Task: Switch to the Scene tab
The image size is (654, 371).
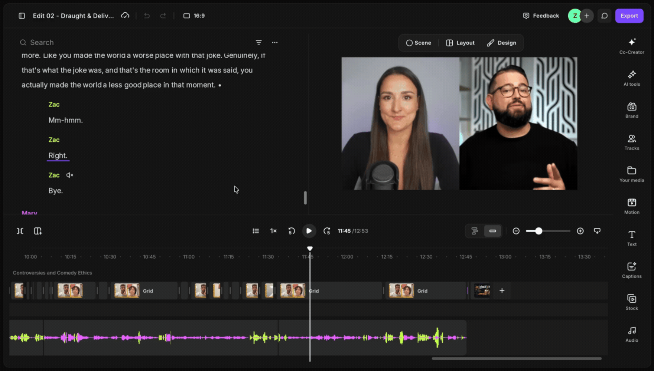Action: [419, 43]
